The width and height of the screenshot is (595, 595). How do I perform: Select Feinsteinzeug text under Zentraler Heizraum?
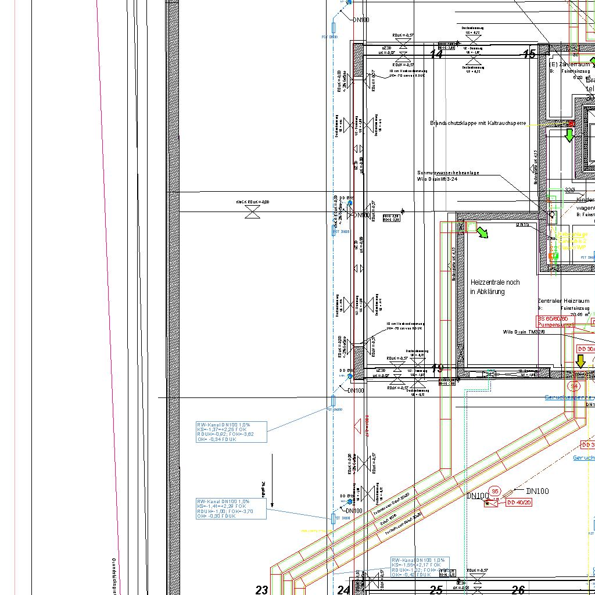pyautogui.click(x=575, y=308)
